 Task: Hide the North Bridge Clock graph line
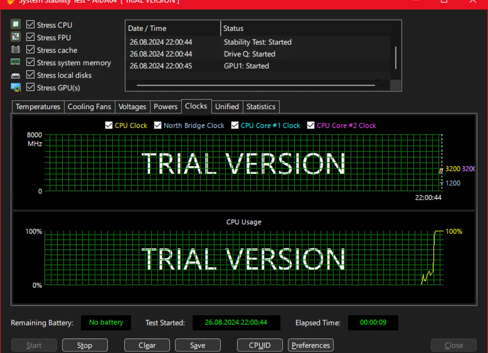(158, 125)
